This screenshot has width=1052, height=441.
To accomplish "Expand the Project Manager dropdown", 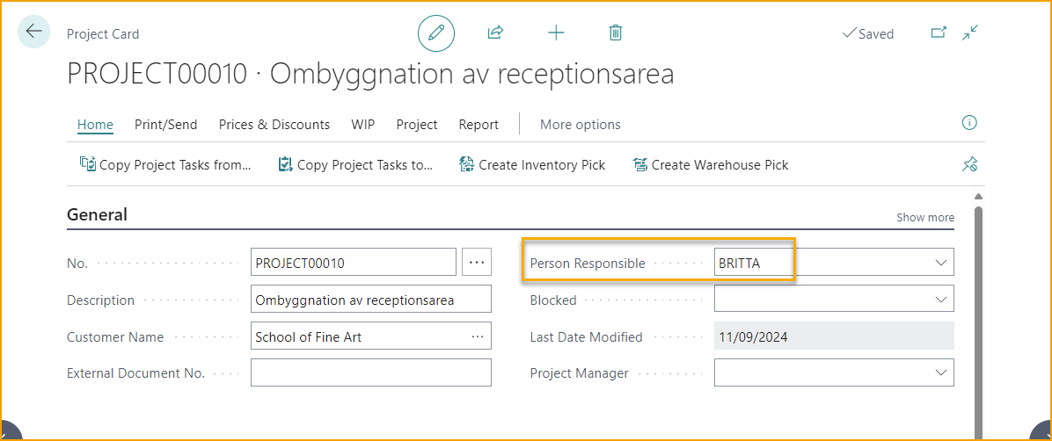I will pyautogui.click(x=940, y=373).
